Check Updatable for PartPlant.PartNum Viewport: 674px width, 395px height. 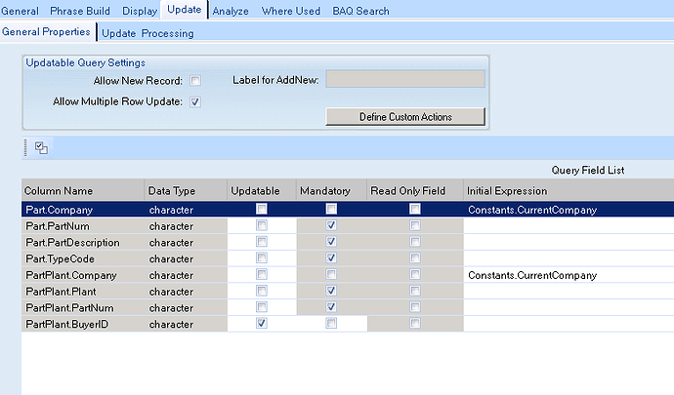tap(262, 307)
